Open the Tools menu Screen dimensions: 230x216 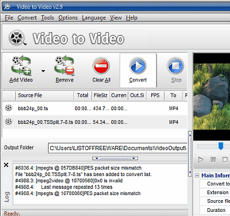coord(48,17)
